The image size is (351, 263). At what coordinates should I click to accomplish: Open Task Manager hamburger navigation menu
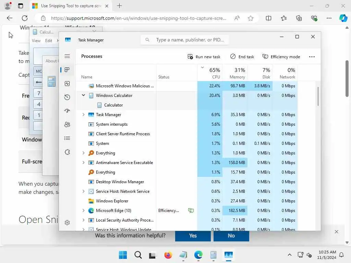pos(67,56)
